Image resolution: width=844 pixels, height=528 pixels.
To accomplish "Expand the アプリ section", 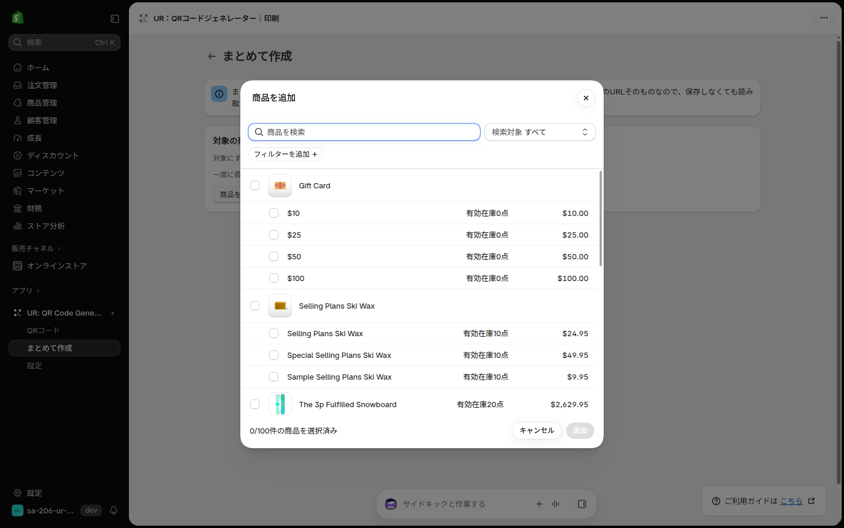I will 26,291.
